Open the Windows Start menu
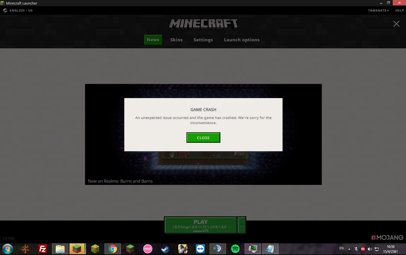 [8, 249]
